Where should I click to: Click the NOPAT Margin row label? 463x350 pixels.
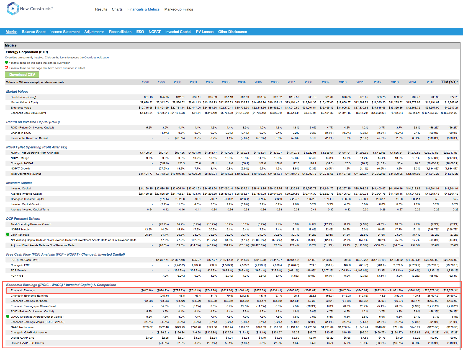pyautogui.click(x=20, y=158)
